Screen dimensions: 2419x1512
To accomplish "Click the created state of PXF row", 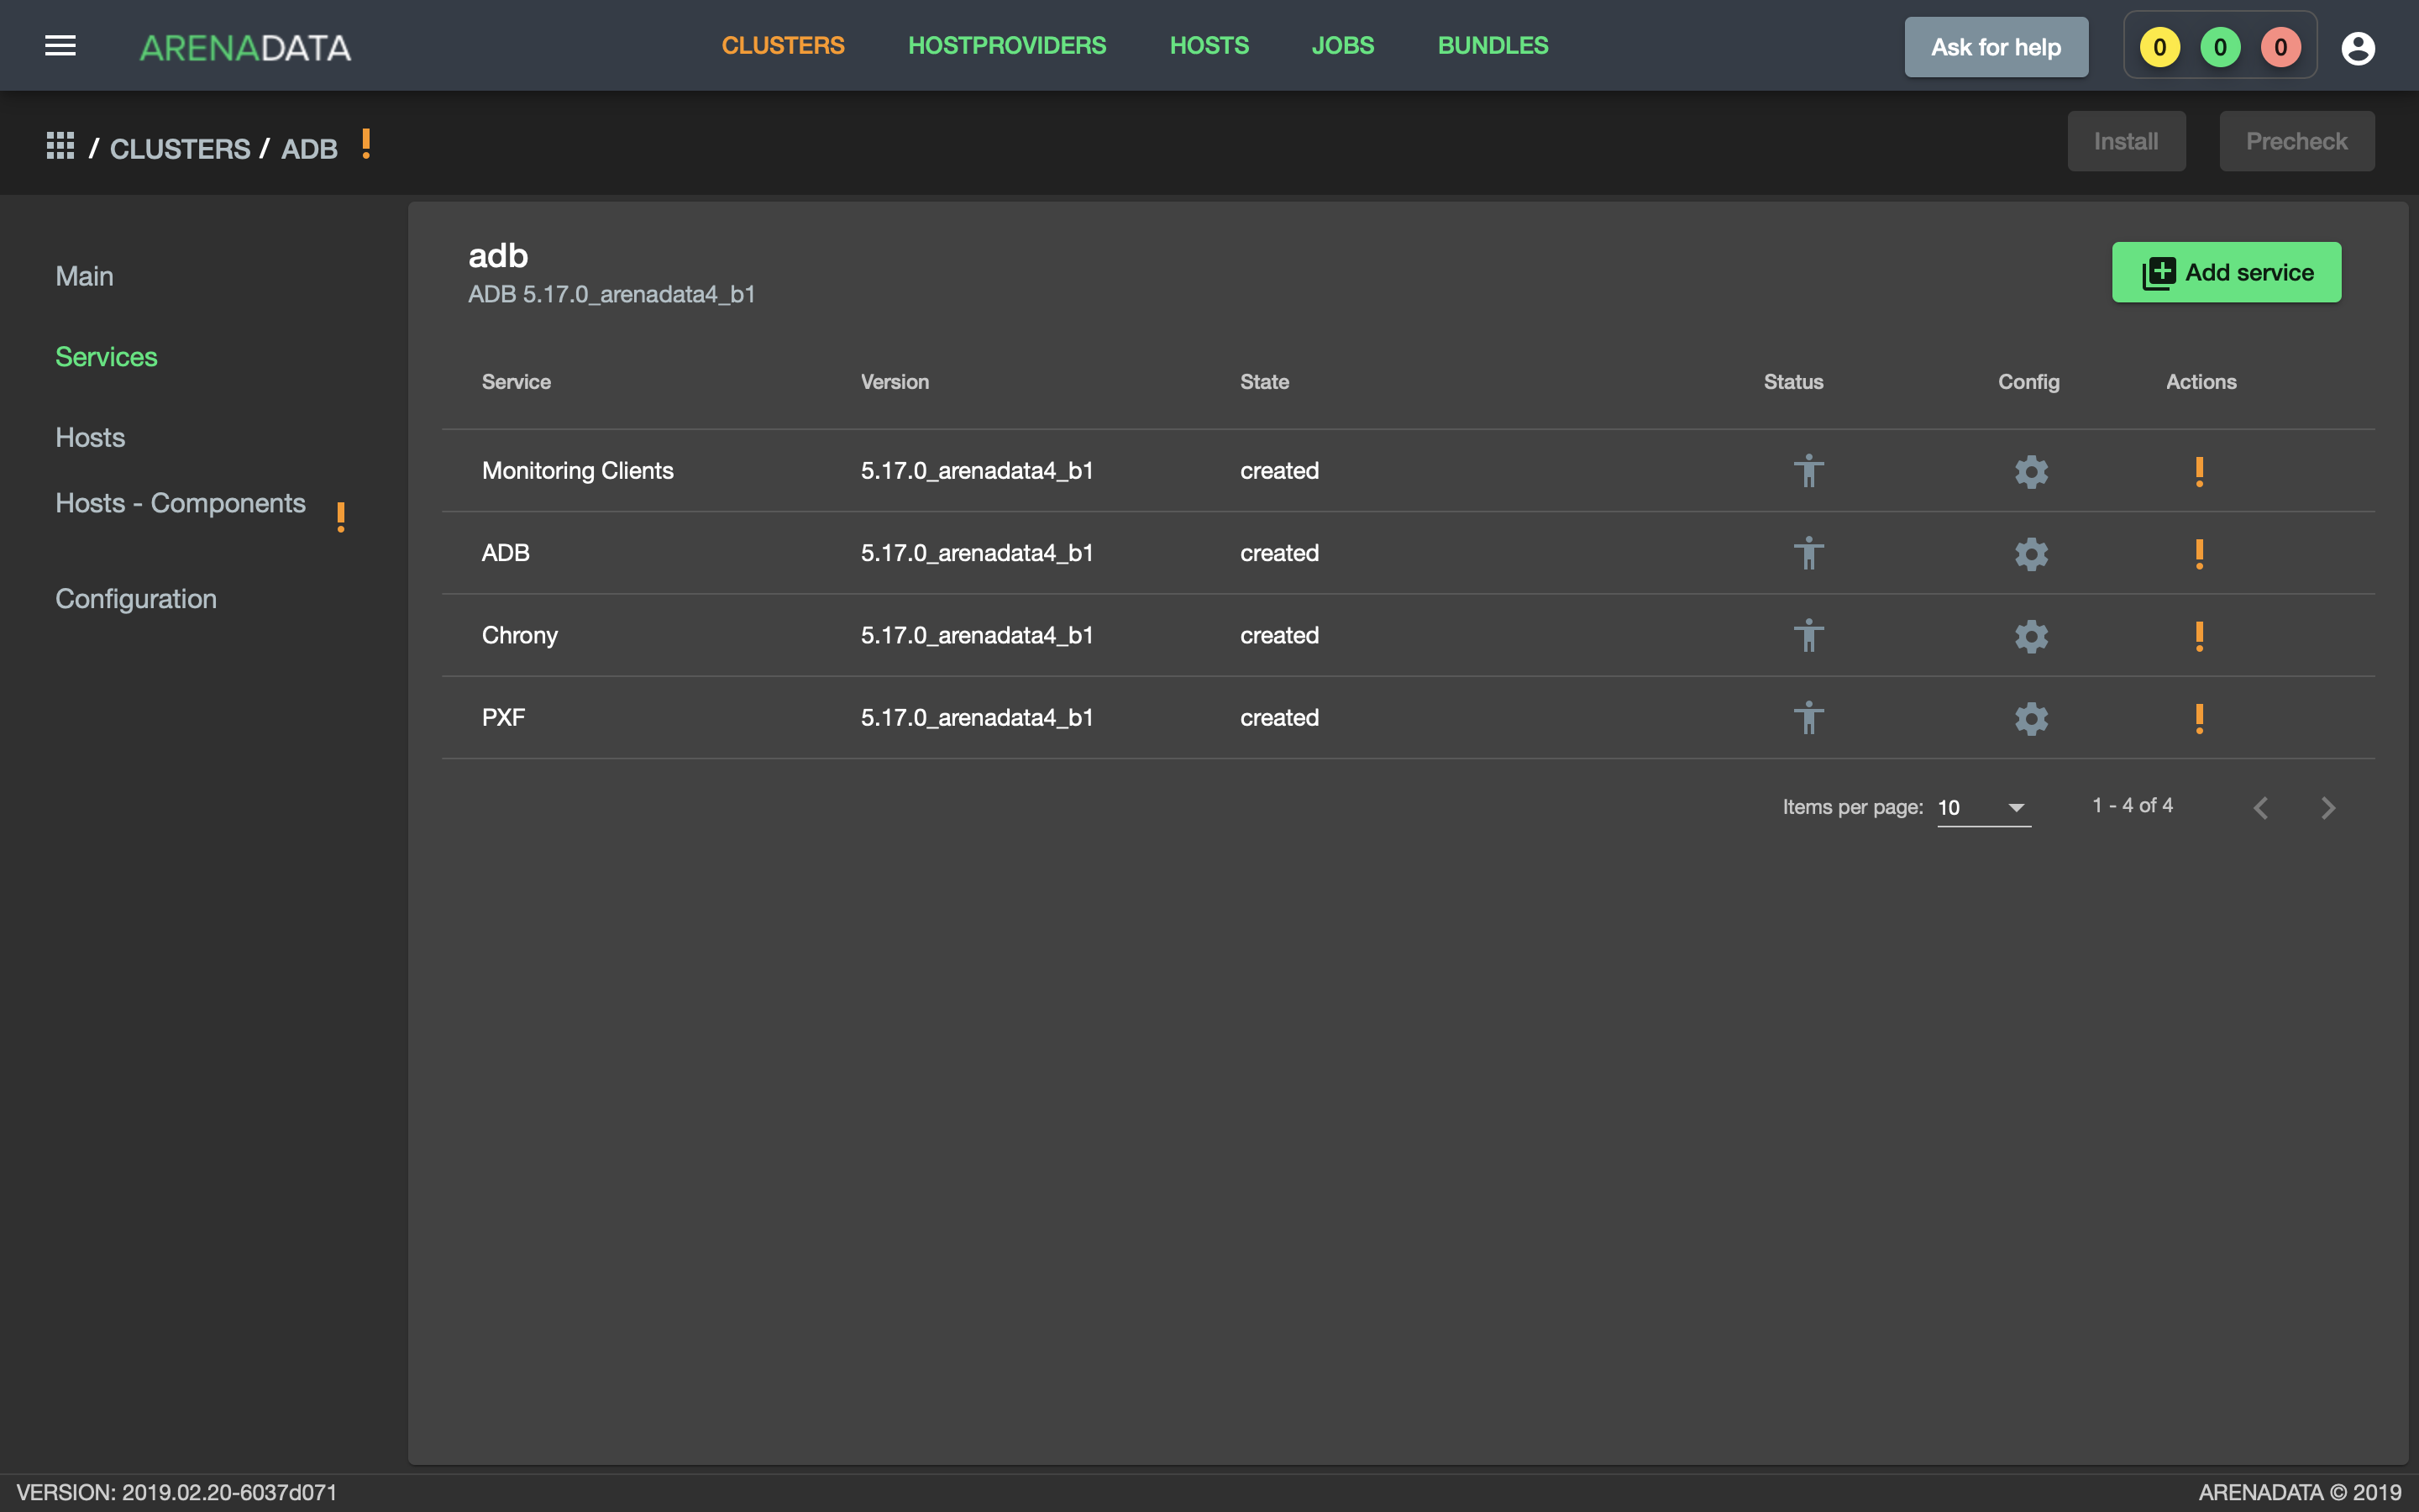I will [x=1279, y=718].
